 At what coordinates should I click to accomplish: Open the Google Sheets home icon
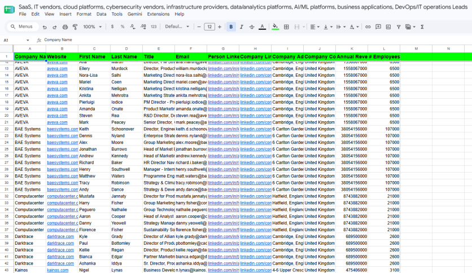coord(9,10)
